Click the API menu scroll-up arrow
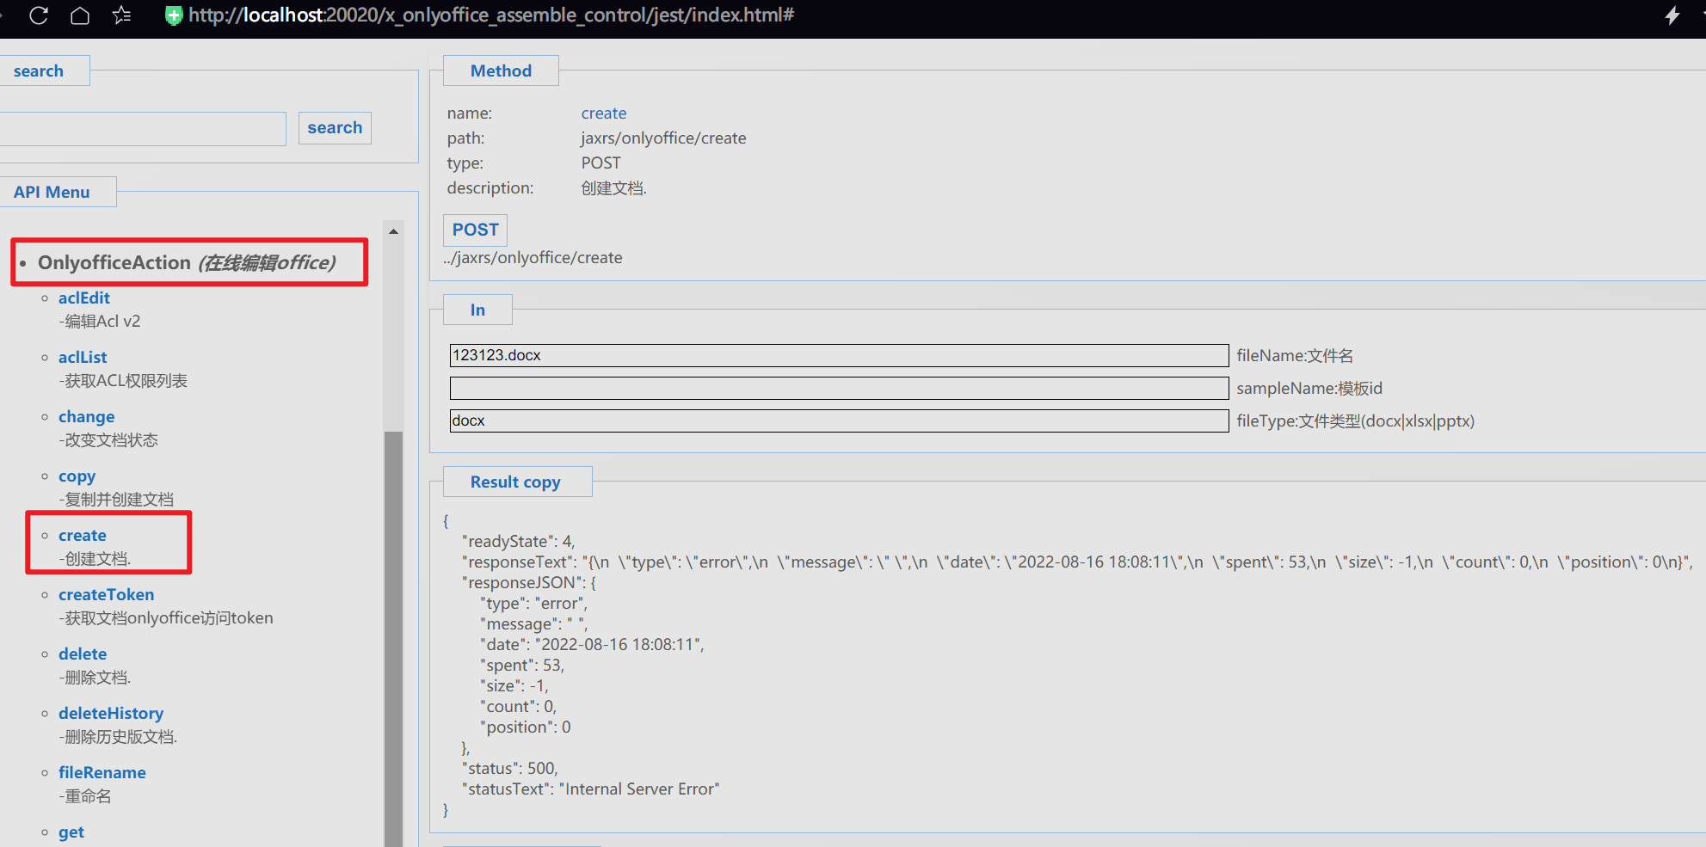 (x=393, y=231)
